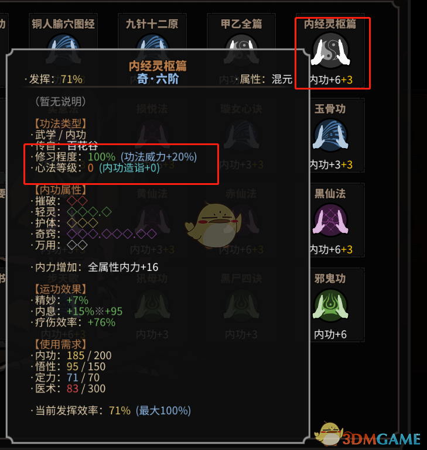Click the 当前发挥效率 71% line
Image resolution: width=427 pixels, height=450 pixels.
[111, 411]
